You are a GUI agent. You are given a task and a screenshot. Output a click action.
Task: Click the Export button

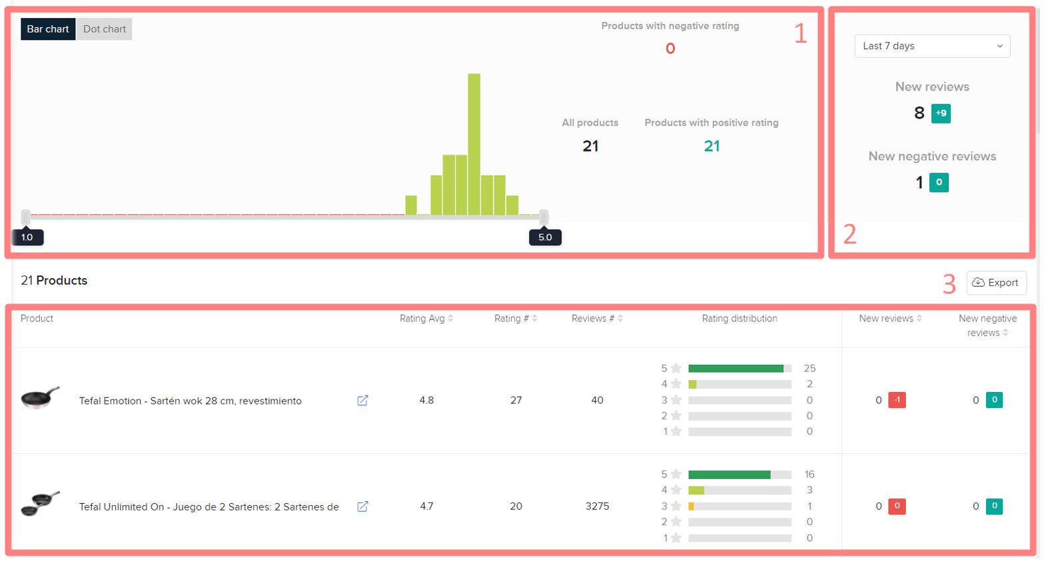[996, 283]
